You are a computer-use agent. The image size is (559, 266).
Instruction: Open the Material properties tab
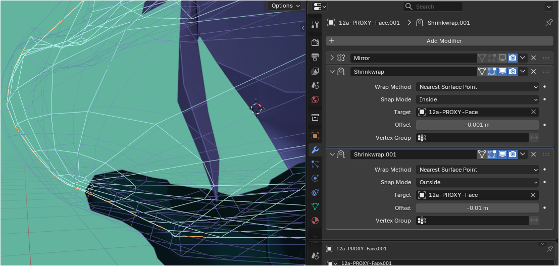[x=315, y=221]
